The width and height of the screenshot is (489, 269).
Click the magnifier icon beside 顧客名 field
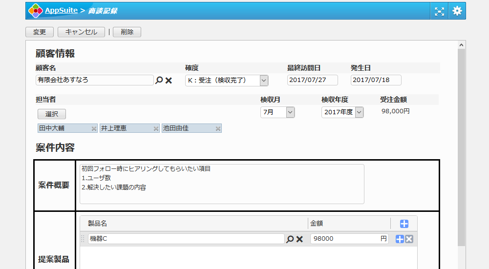(x=159, y=81)
